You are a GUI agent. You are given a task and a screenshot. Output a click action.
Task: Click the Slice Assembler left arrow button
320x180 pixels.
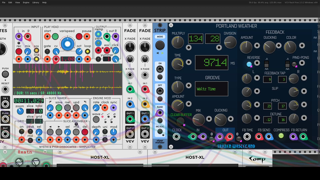tap(50, 132)
